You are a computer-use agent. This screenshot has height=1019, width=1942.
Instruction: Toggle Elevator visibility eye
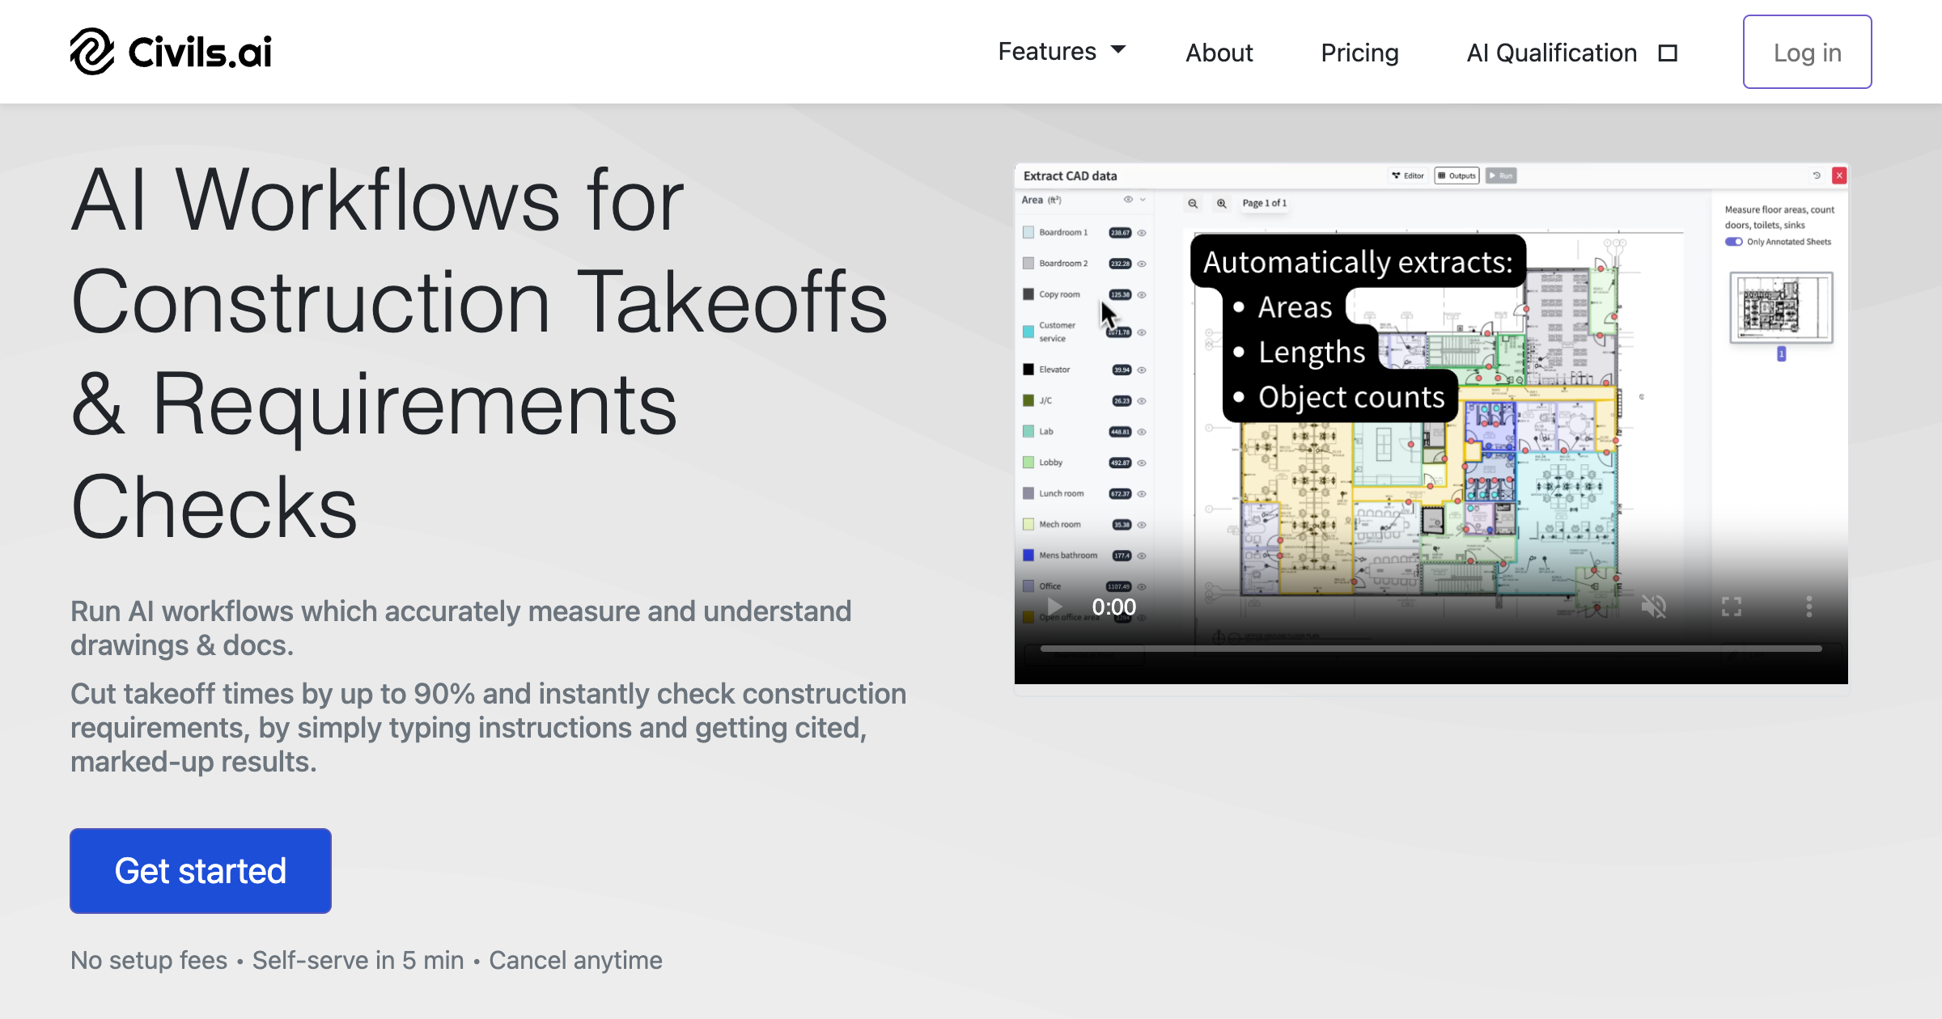point(1142,370)
